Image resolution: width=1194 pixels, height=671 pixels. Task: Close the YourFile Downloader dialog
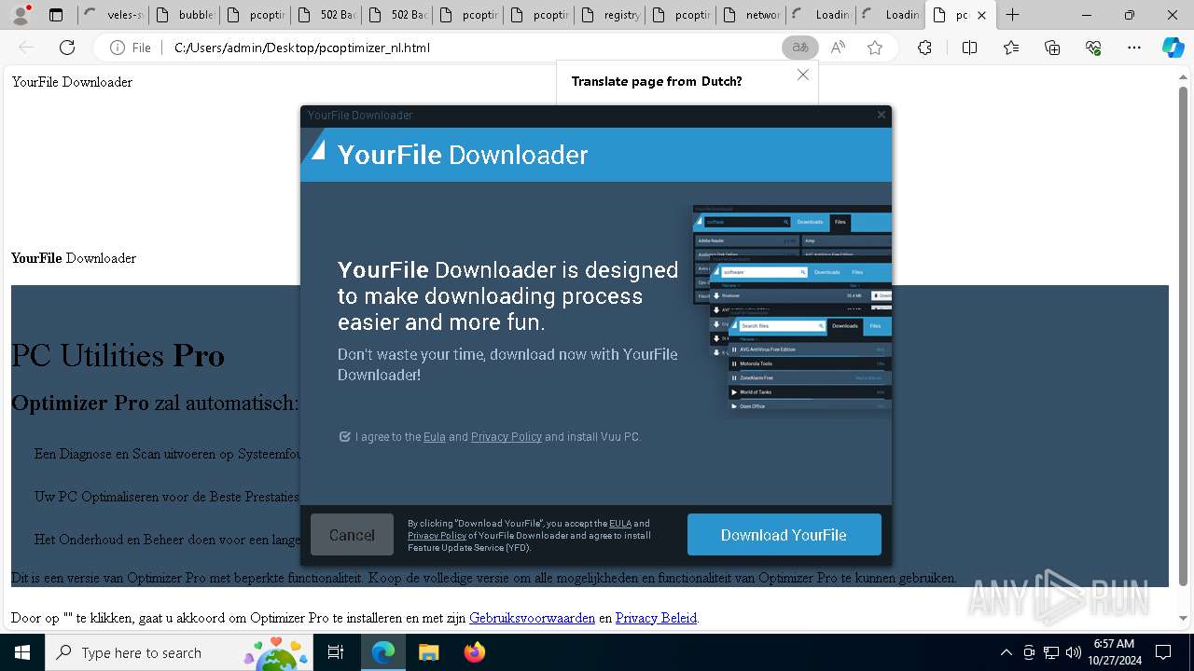pyautogui.click(x=881, y=115)
